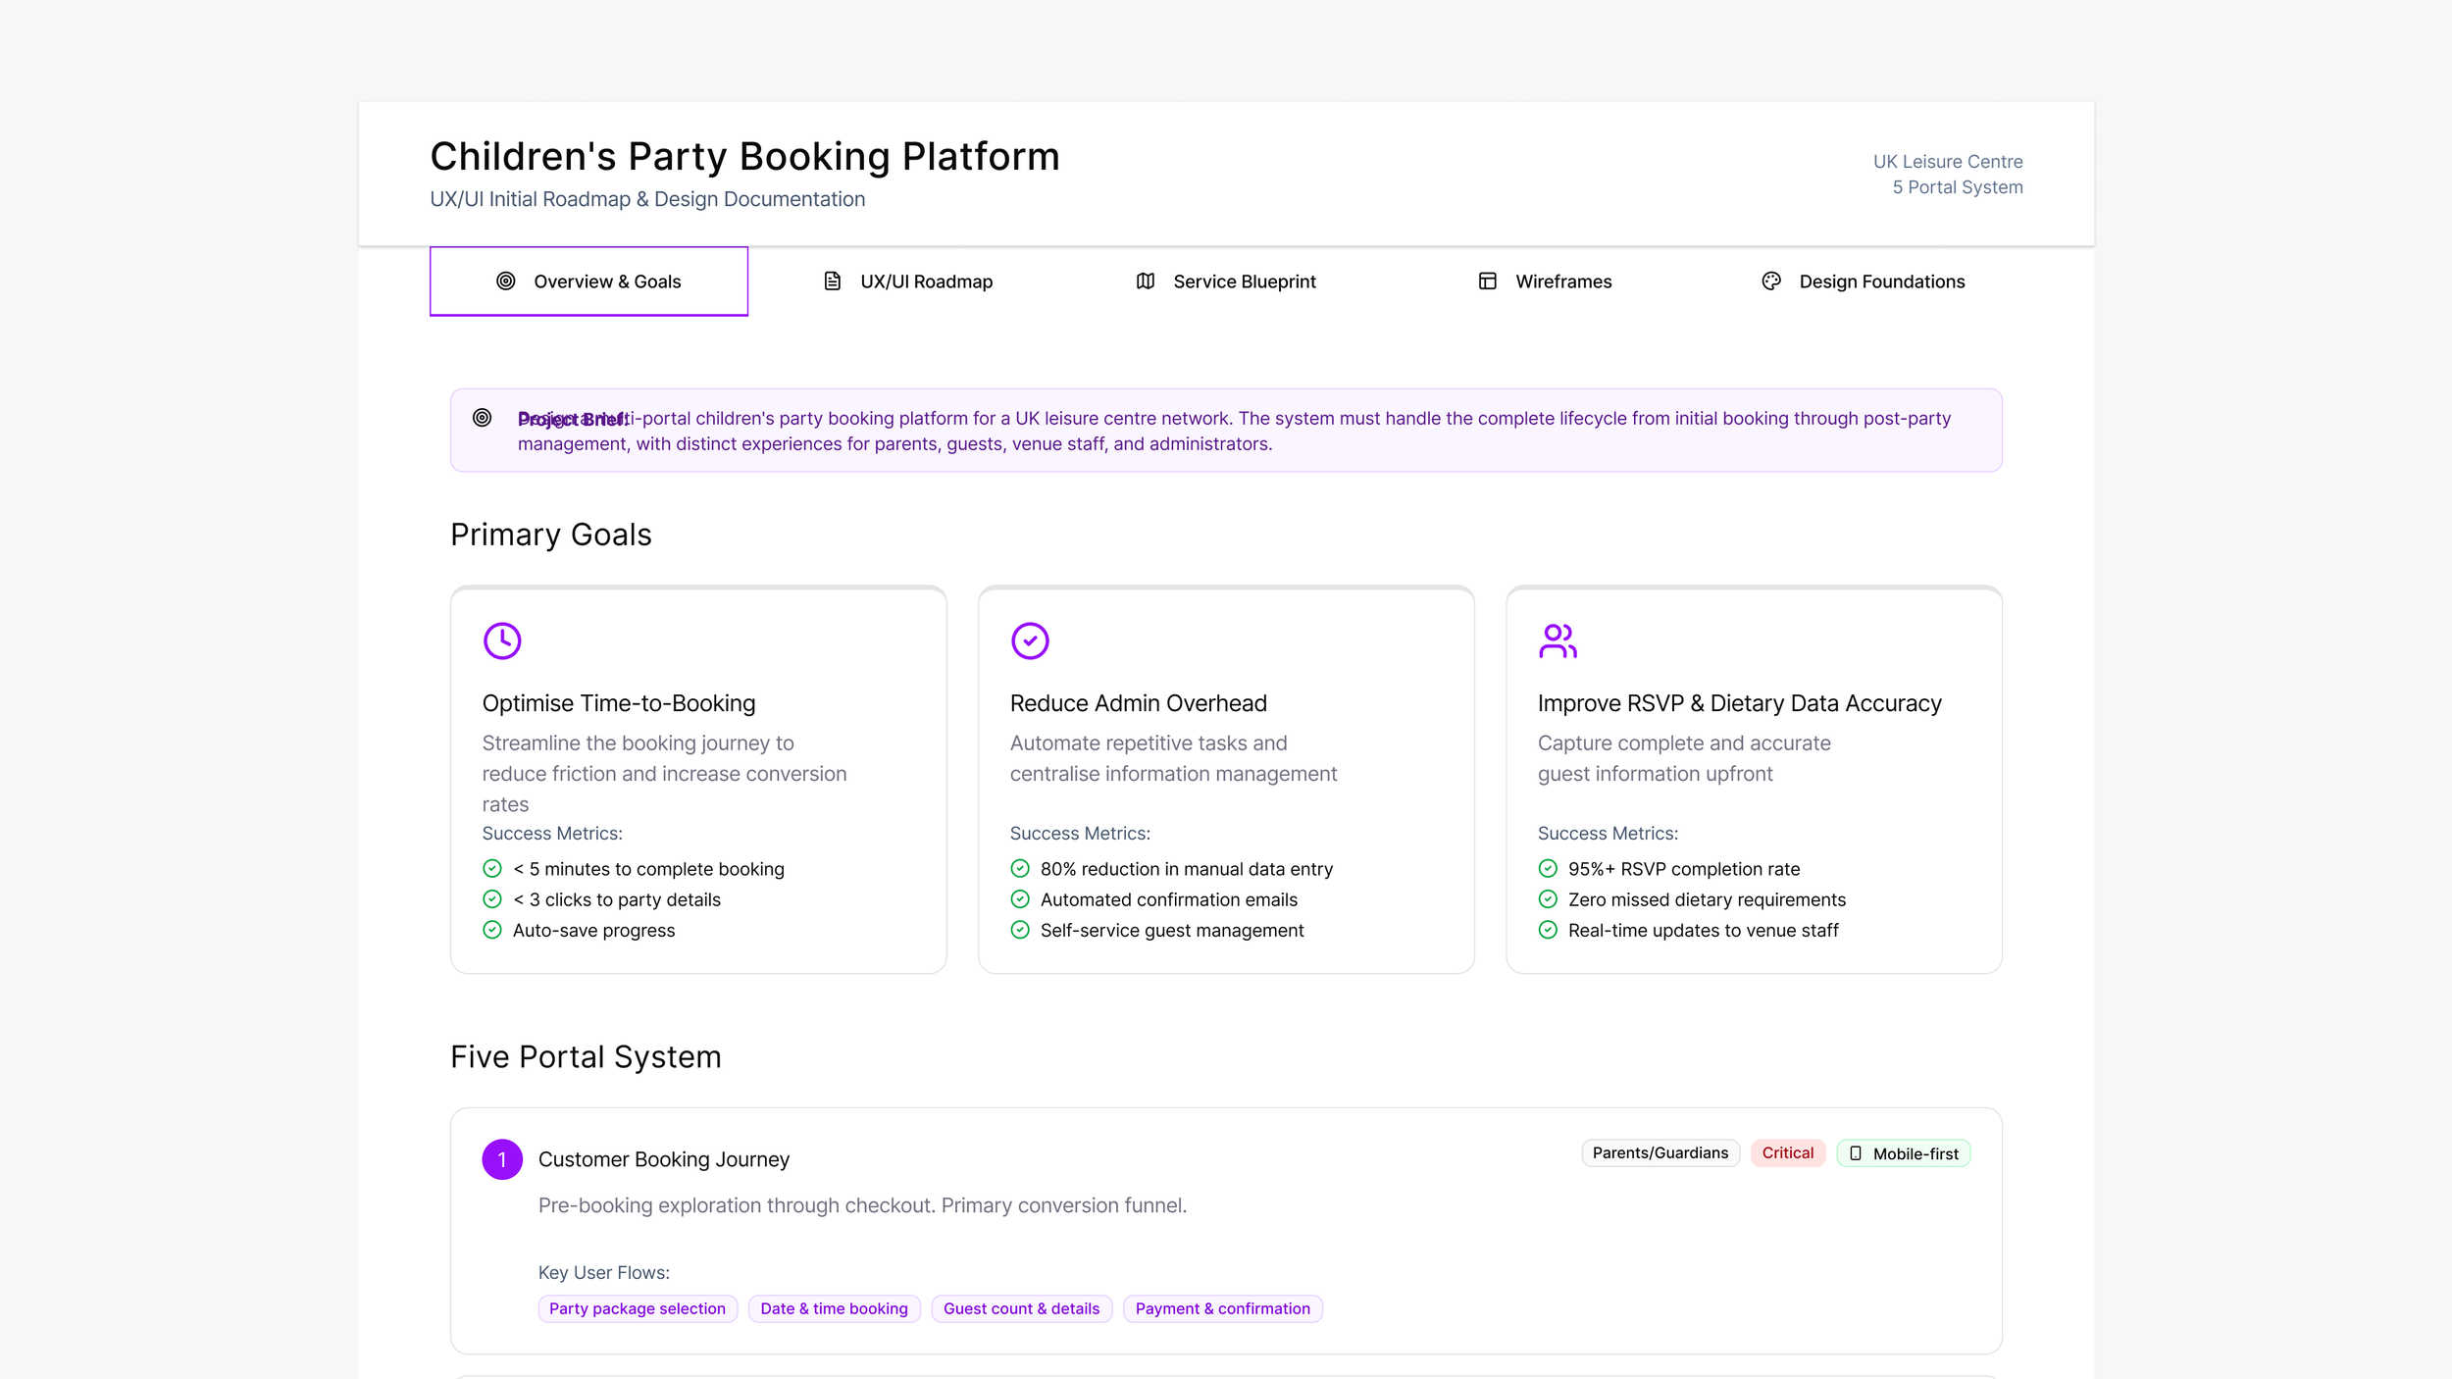This screenshot has height=1379, width=2452.
Task: Open the Service Blueprint tab
Action: coord(1225,281)
